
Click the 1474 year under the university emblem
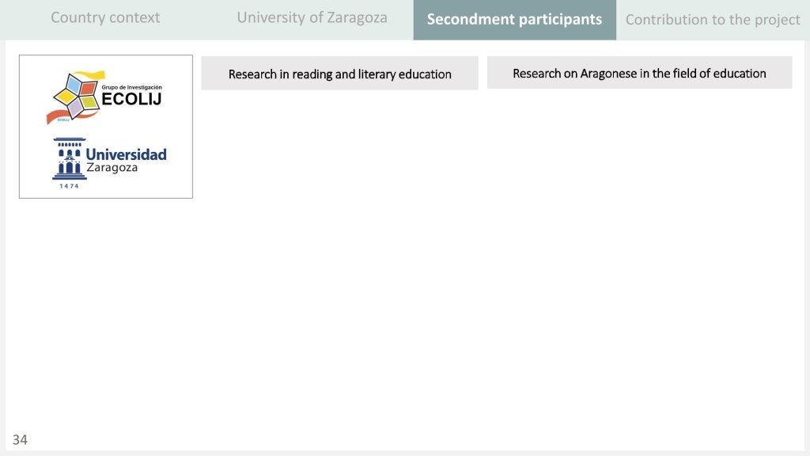point(70,186)
